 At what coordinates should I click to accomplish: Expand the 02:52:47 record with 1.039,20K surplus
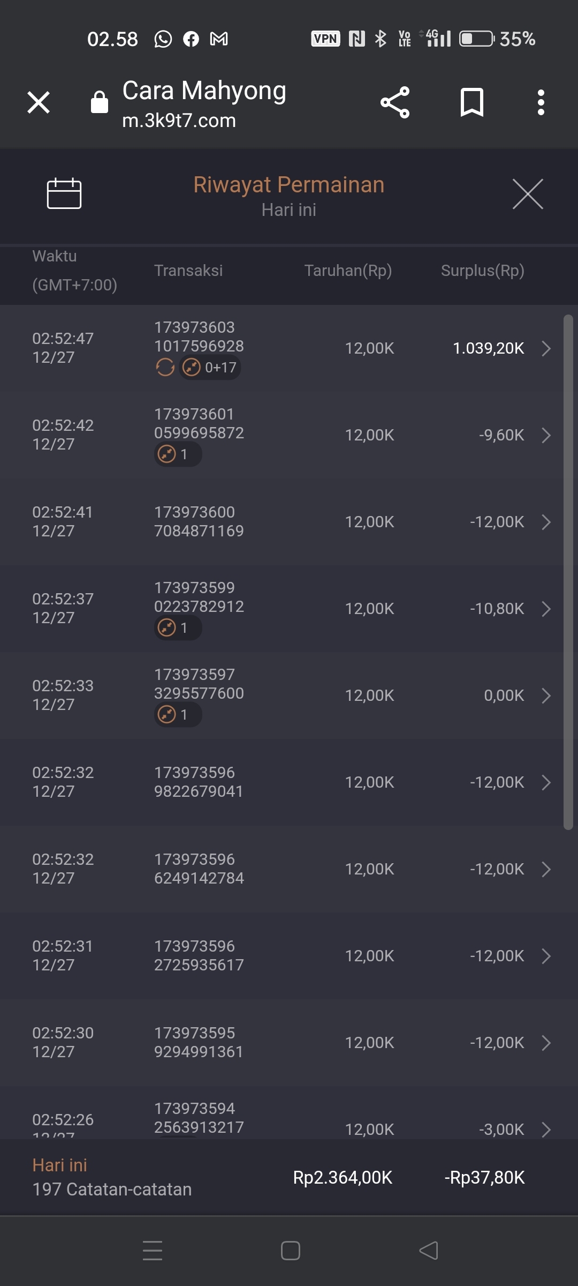coord(546,348)
